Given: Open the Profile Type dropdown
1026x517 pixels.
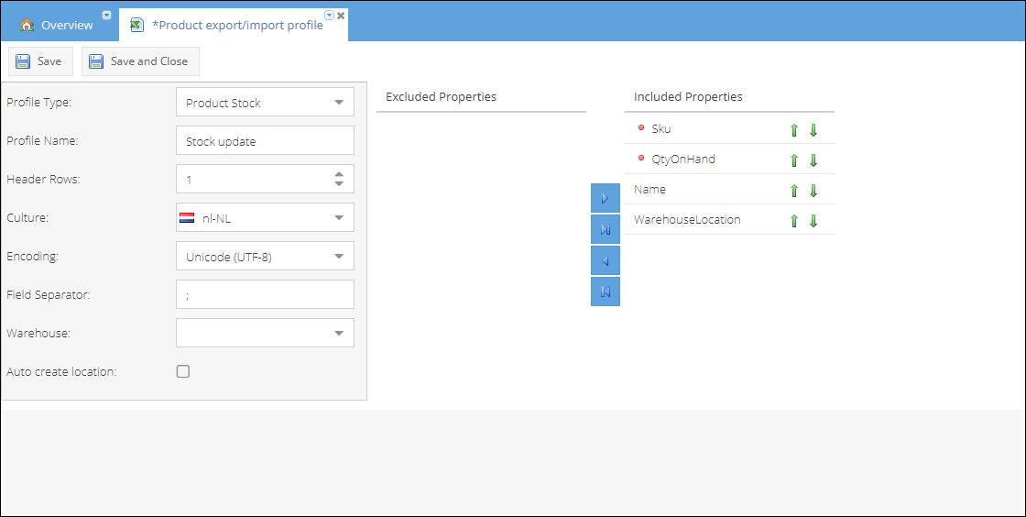Looking at the screenshot, I should (x=265, y=102).
